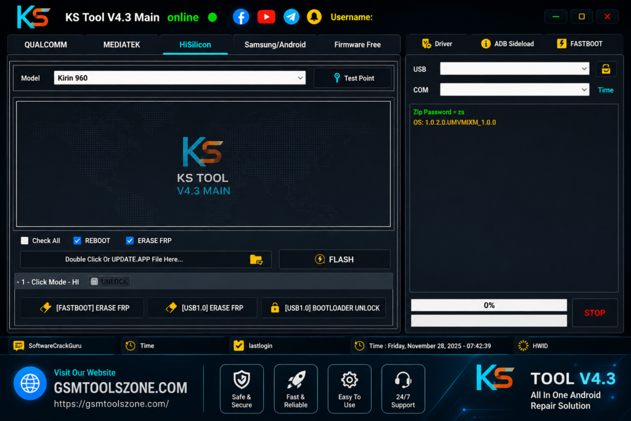Viewport: 631px width, 421px height.
Task: Click the OS: 1.0.2.0.UMVMIXM_1.0.0 log line
Action: coord(454,123)
